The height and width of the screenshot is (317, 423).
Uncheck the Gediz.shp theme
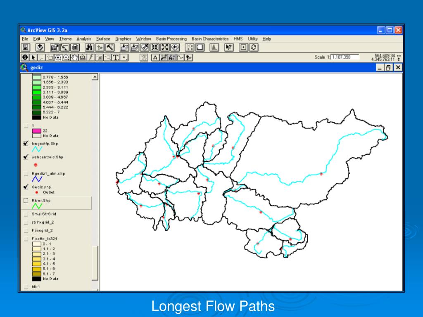coord(26,187)
